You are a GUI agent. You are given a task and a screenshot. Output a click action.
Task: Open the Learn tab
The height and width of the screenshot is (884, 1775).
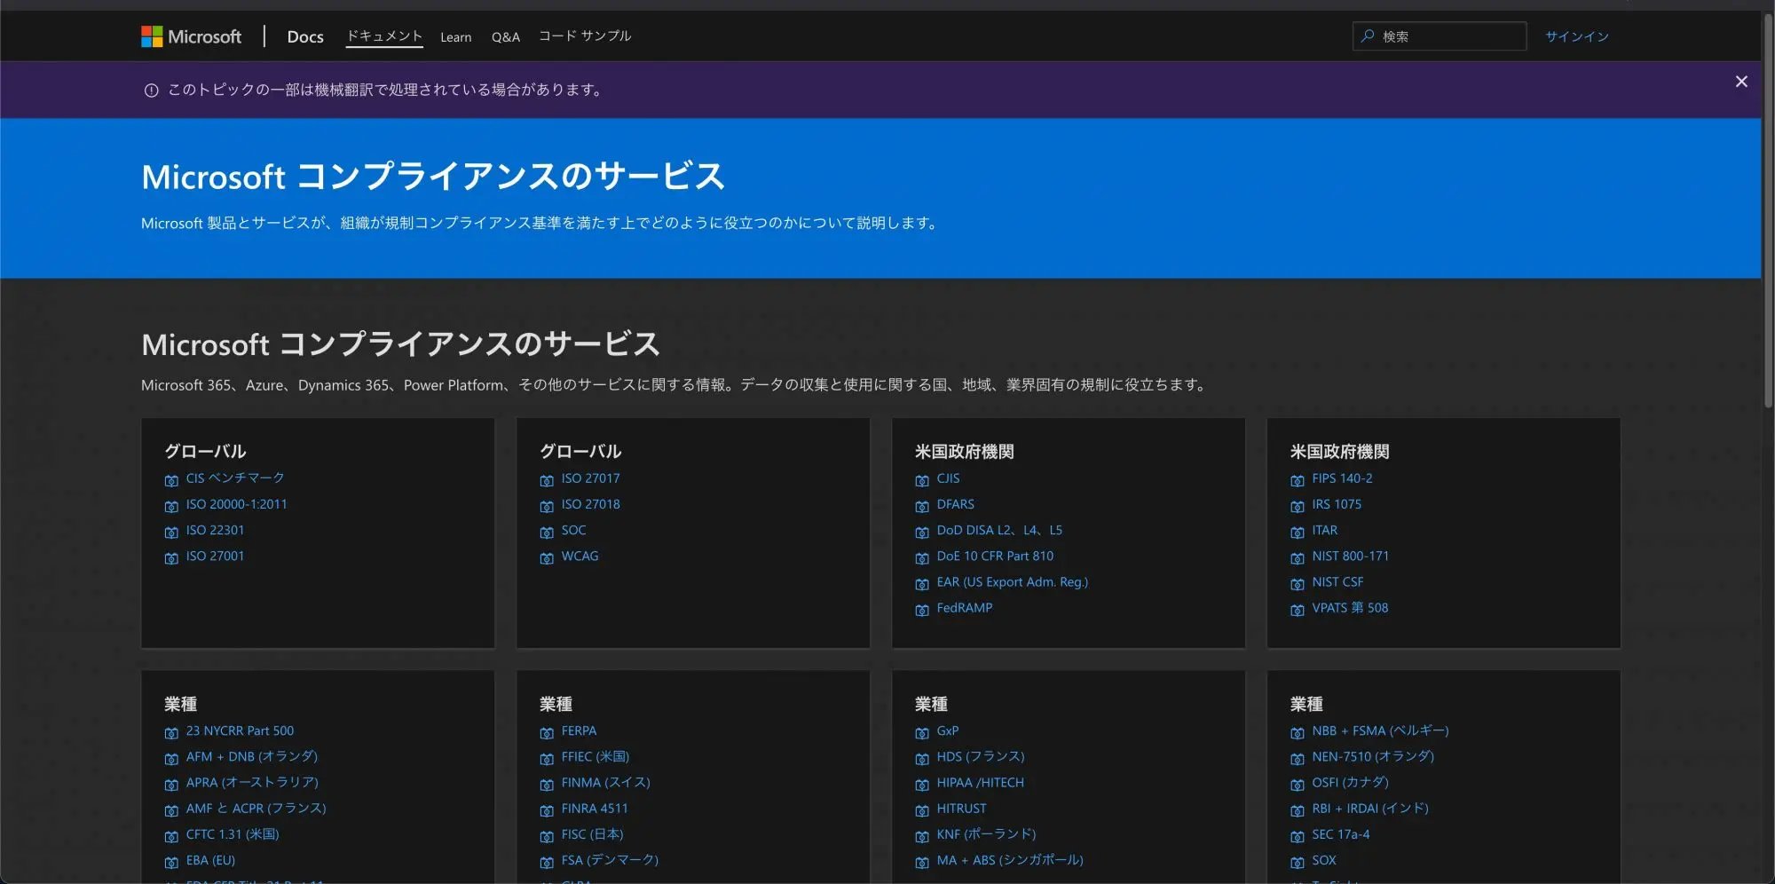pyautogui.click(x=455, y=37)
